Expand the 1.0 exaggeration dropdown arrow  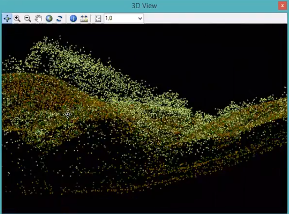point(140,19)
